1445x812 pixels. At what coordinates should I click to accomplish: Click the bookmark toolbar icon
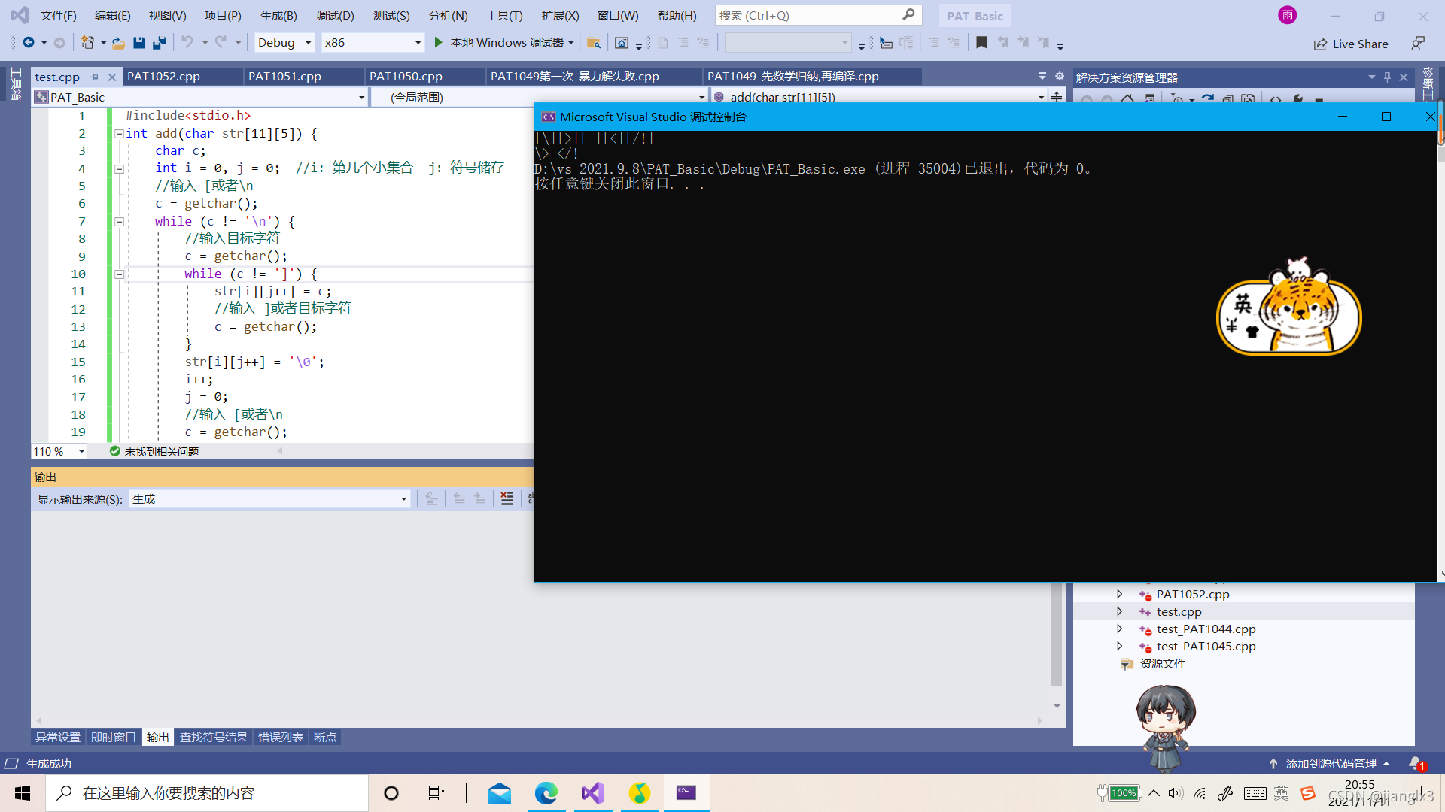981,43
